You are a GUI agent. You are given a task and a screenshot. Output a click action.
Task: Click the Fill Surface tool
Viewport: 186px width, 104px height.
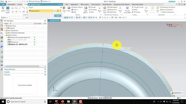point(136,12)
